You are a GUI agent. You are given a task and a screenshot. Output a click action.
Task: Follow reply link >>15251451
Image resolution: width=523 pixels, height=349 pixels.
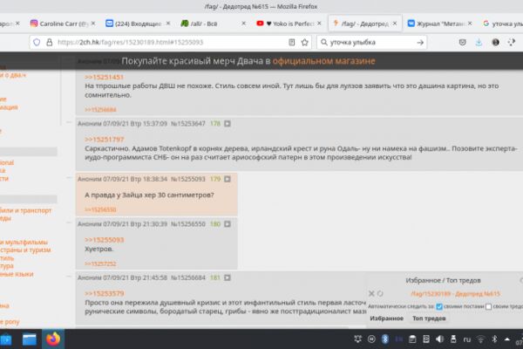coord(104,77)
